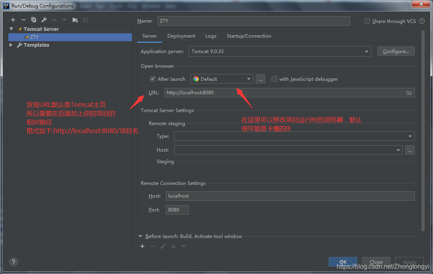433x274 pixels.
Task: Click the Name field containing ZTY
Action: coord(253,21)
